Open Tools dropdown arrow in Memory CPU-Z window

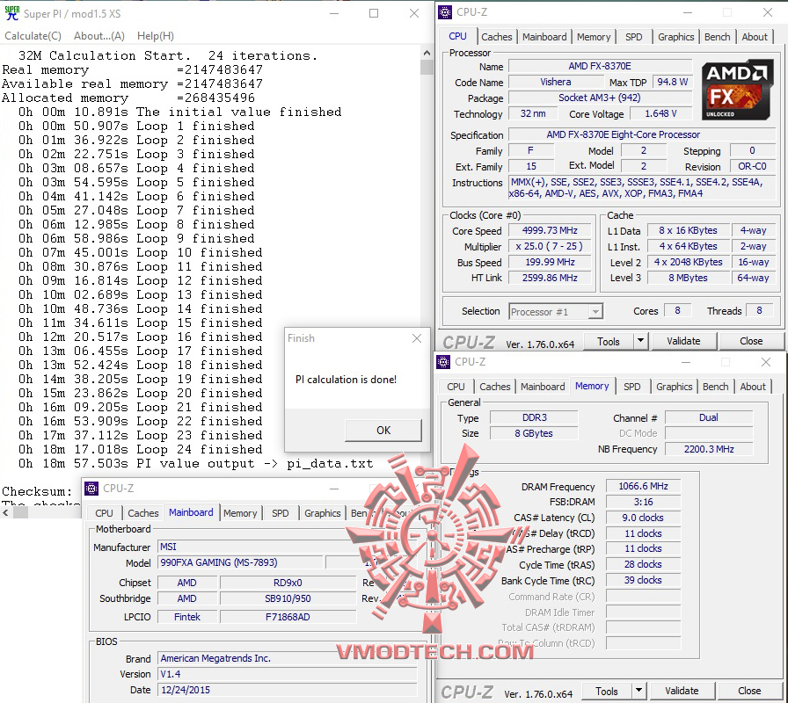point(638,691)
